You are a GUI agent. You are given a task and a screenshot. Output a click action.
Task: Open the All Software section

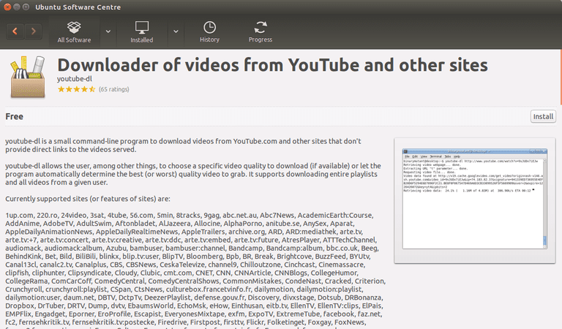pyautogui.click(x=74, y=31)
